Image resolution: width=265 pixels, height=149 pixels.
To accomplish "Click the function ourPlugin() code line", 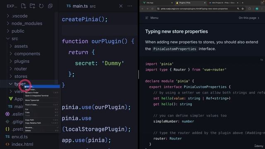I will (x=98, y=41).
